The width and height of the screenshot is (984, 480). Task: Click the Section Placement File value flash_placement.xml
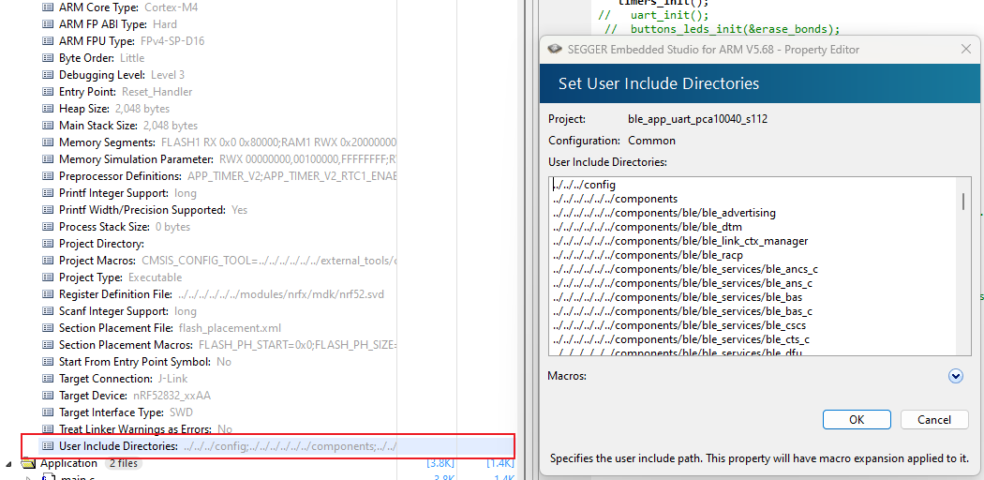coord(230,328)
